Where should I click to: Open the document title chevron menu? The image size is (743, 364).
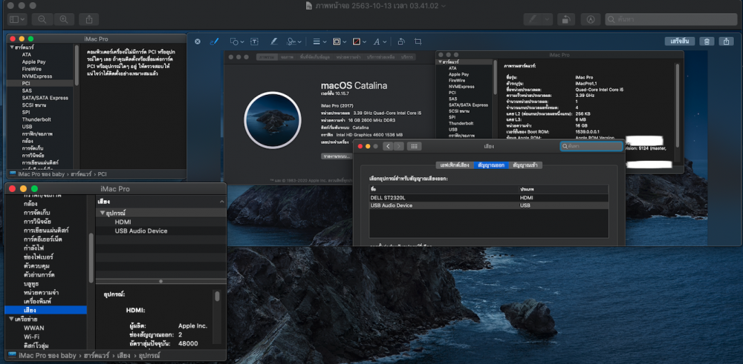tap(444, 6)
